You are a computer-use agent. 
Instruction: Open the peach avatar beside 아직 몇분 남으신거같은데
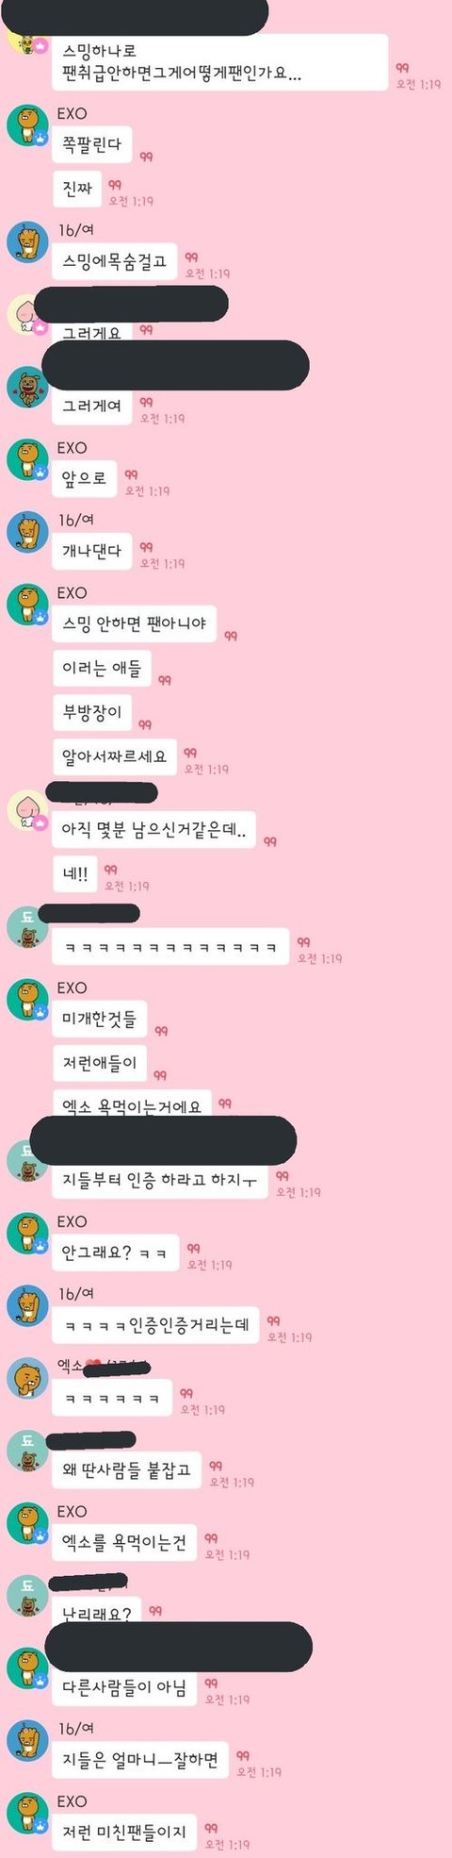pyautogui.click(x=27, y=810)
